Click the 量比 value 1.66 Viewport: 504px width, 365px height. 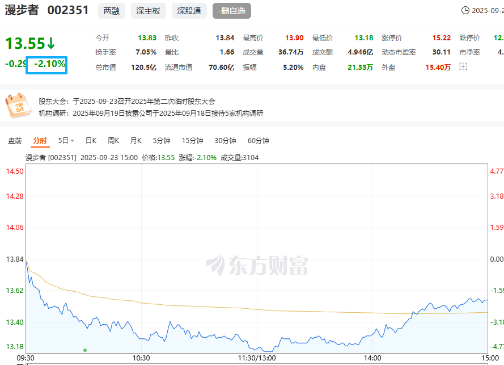[x=227, y=52]
